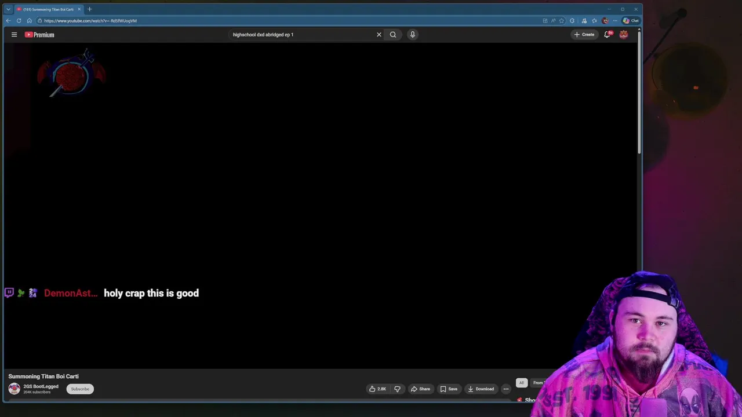View site information lock icon

pos(39,21)
